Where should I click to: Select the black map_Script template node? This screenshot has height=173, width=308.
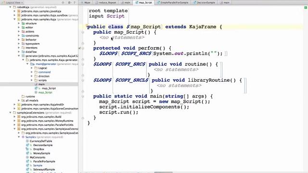click(x=49, y=88)
